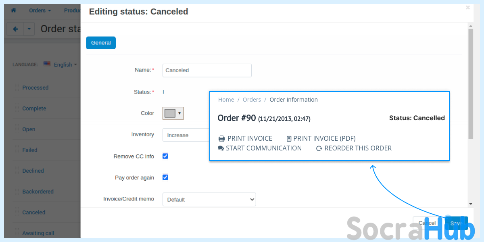Click the home icon in top navigation
This screenshot has width=484, height=242.
click(x=13, y=10)
